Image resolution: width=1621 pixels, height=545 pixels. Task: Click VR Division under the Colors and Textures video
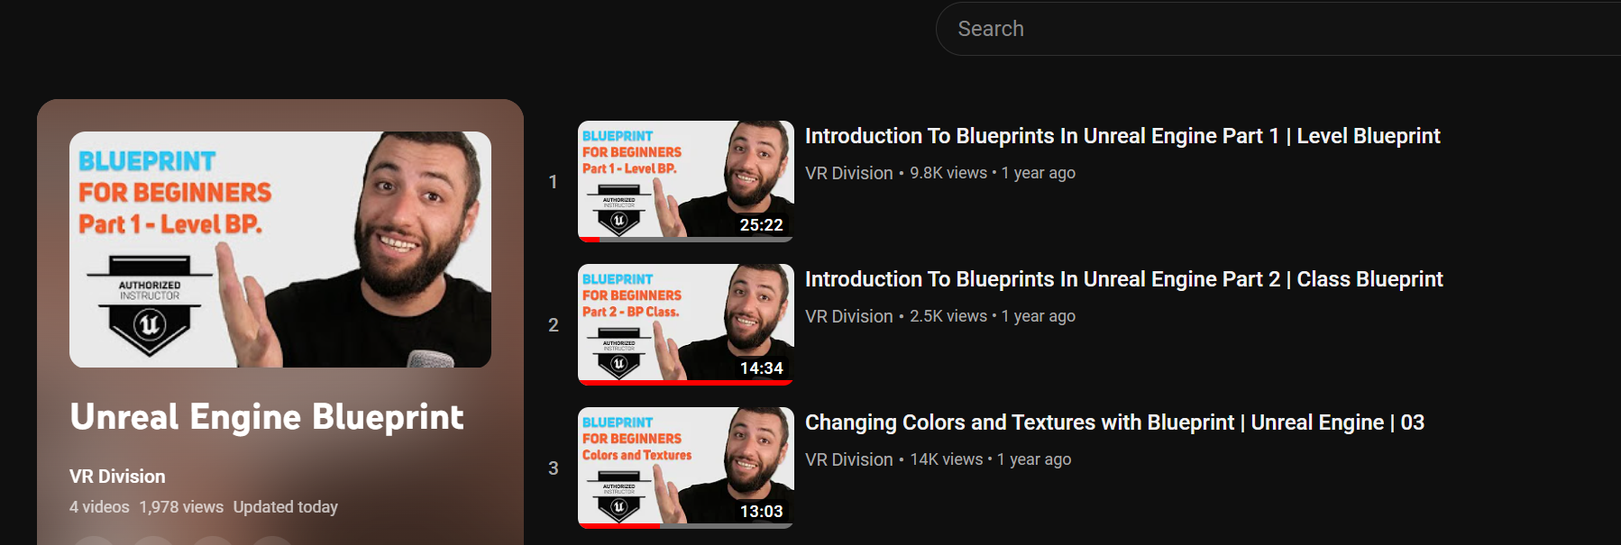click(849, 459)
